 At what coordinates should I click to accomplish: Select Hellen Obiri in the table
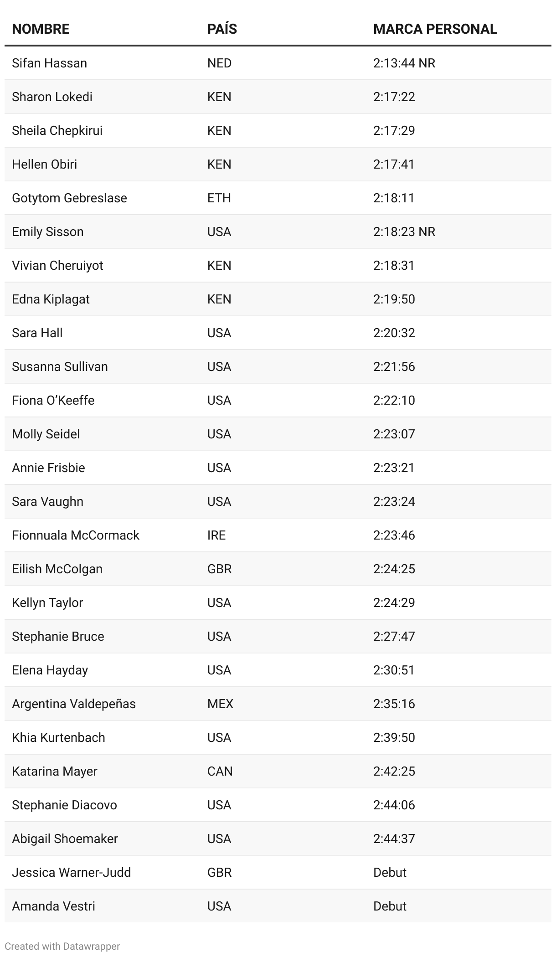click(44, 164)
